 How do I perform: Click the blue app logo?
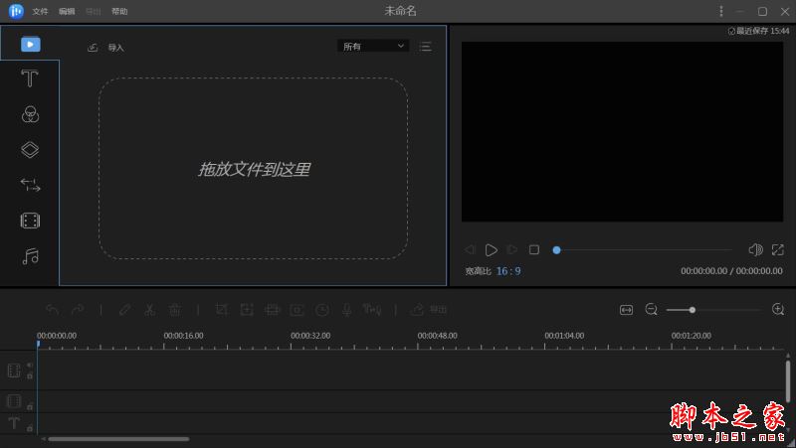pos(16,11)
